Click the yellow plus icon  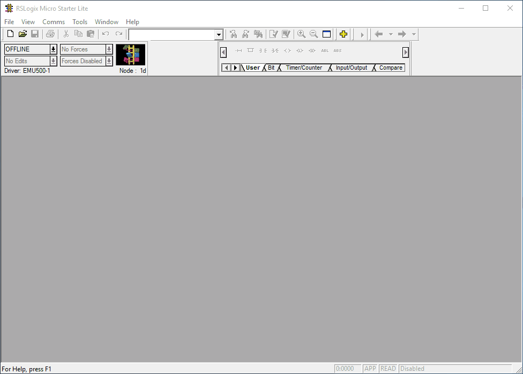pyautogui.click(x=343, y=34)
